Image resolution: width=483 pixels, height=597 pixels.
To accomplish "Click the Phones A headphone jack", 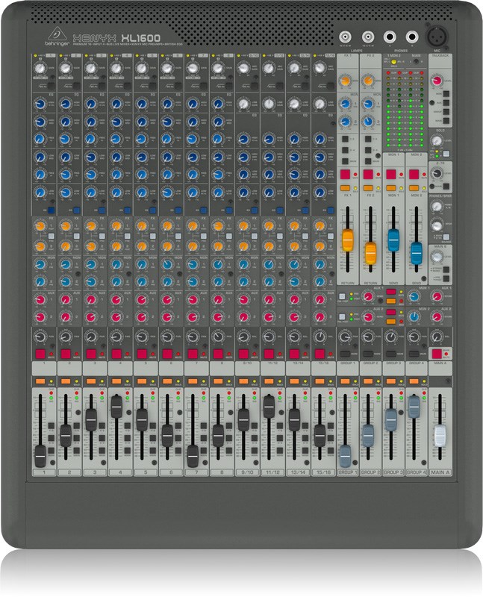I will pyautogui.click(x=390, y=37).
